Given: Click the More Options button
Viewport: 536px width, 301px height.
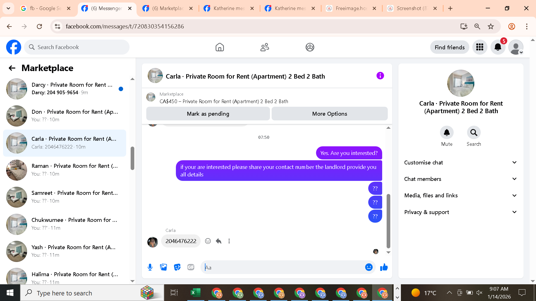Looking at the screenshot, I should pyautogui.click(x=329, y=114).
